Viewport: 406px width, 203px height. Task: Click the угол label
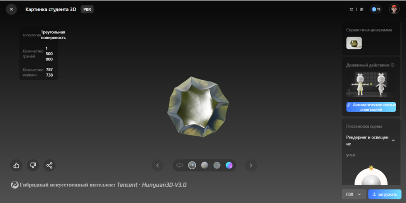(351, 155)
